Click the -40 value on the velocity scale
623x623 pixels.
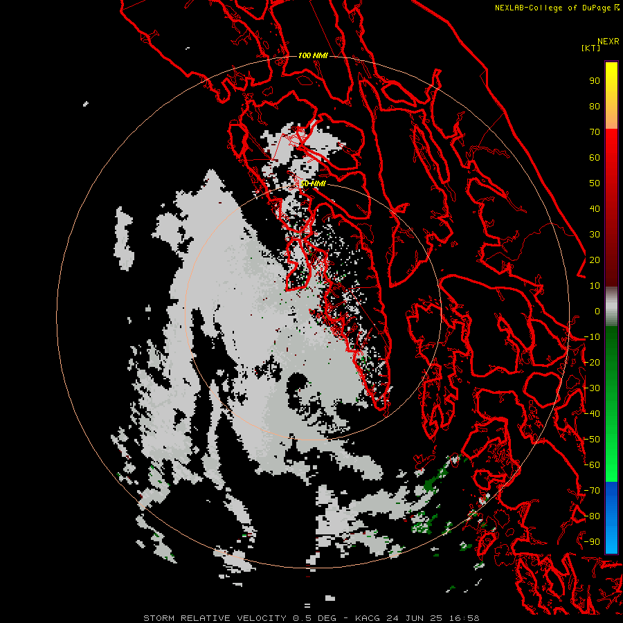coord(592,414)
